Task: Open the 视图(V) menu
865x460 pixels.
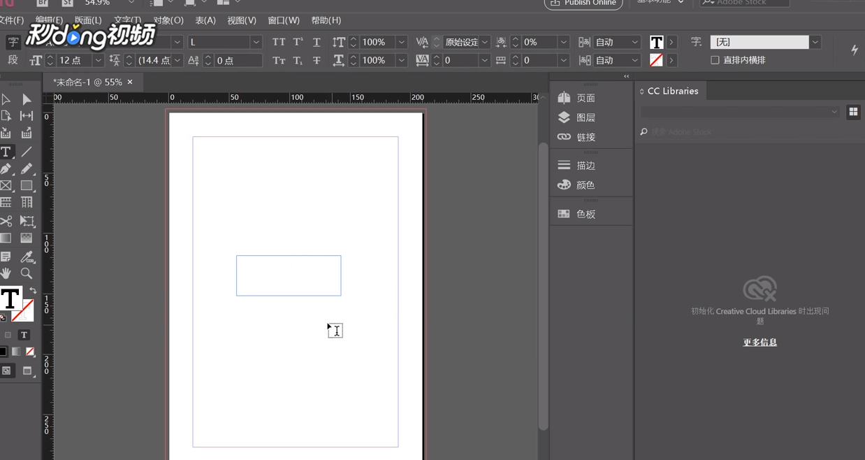Action: [x=242, y=21]
